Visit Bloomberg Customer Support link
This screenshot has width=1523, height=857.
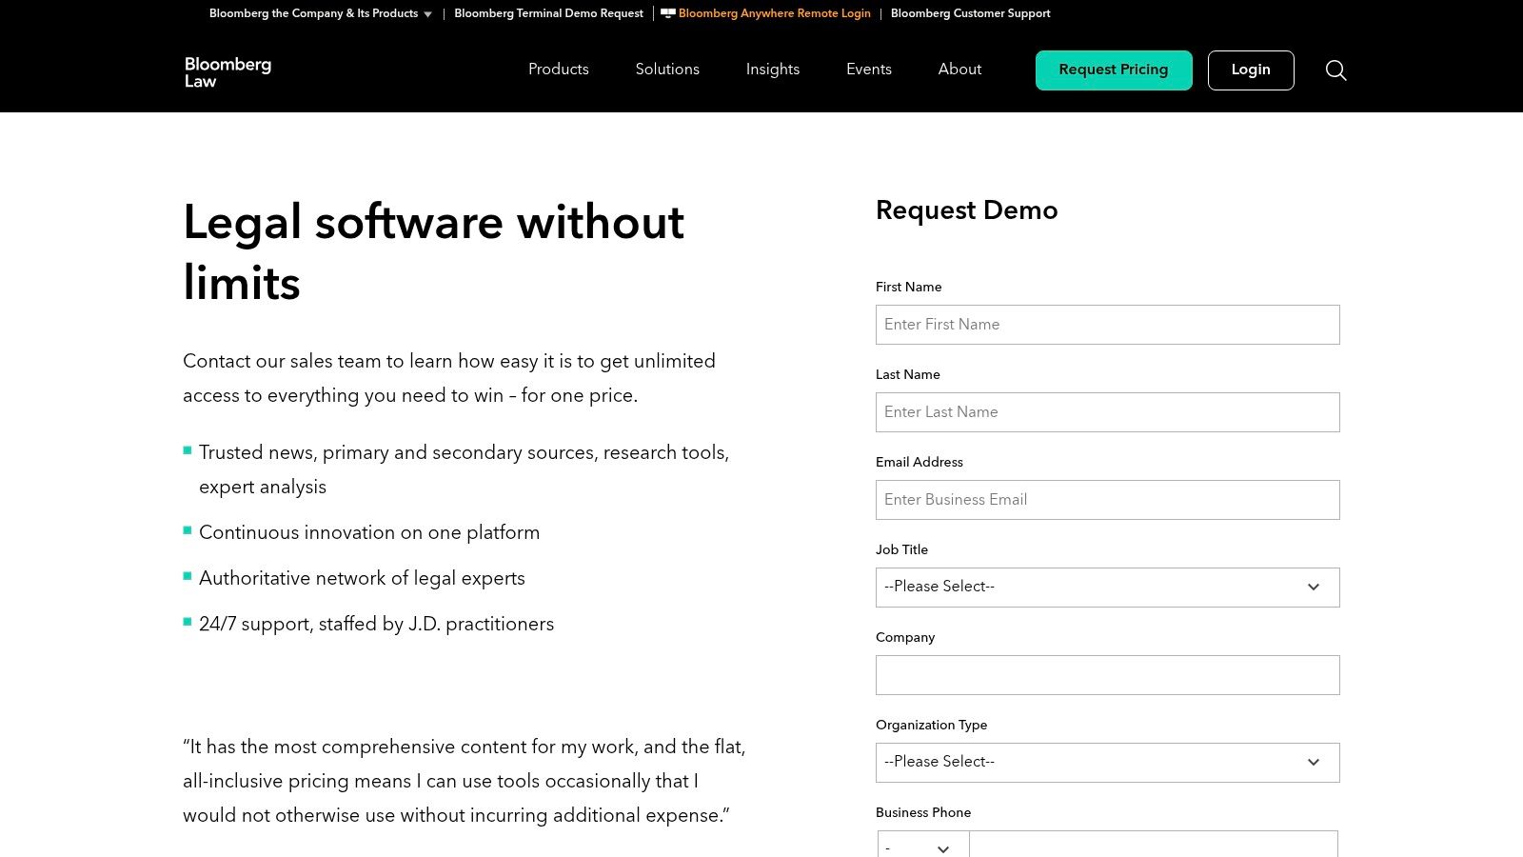970,13
